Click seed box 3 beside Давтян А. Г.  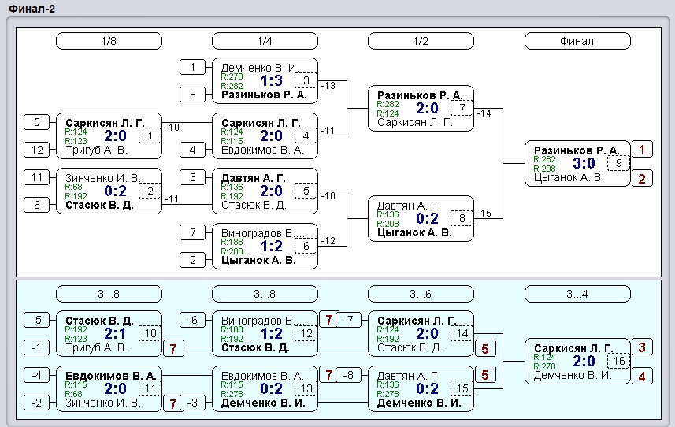point(192,177)
